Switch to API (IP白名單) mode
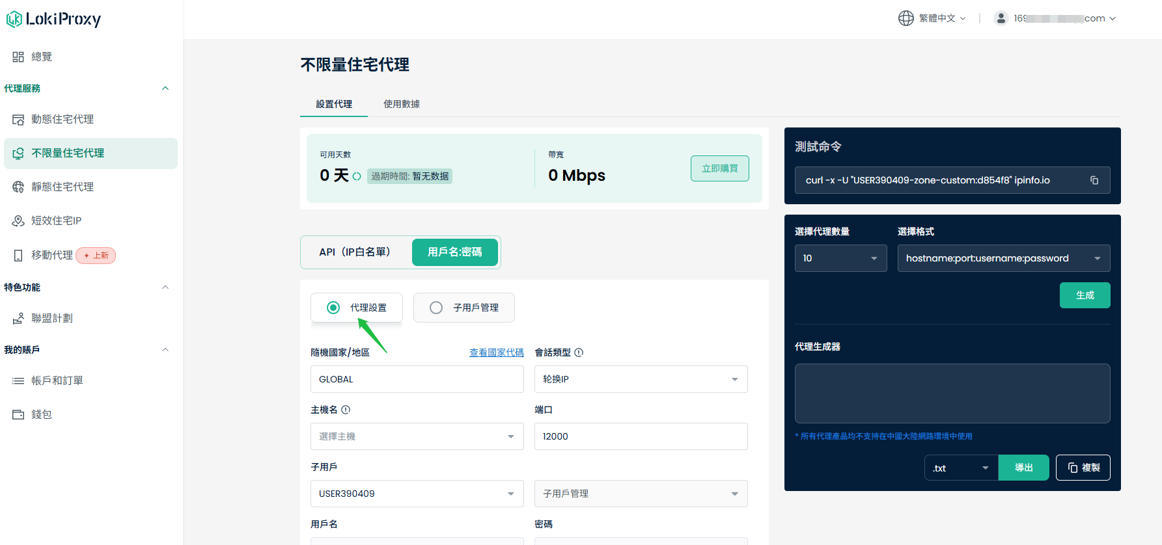This screenshot has width=1162, height=545. 355,252
